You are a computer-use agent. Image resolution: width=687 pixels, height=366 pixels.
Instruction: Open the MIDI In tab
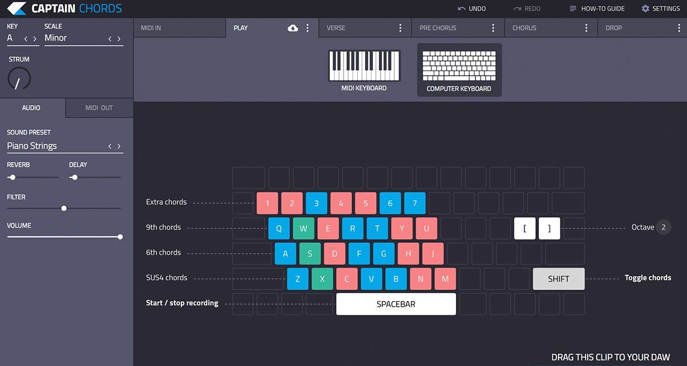pos(180,27)
